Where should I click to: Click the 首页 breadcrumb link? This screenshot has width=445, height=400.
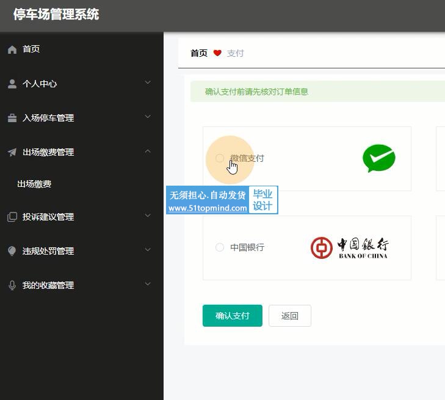tap(199, 53)
